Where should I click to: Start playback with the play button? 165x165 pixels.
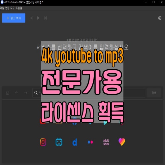[38, 18]
